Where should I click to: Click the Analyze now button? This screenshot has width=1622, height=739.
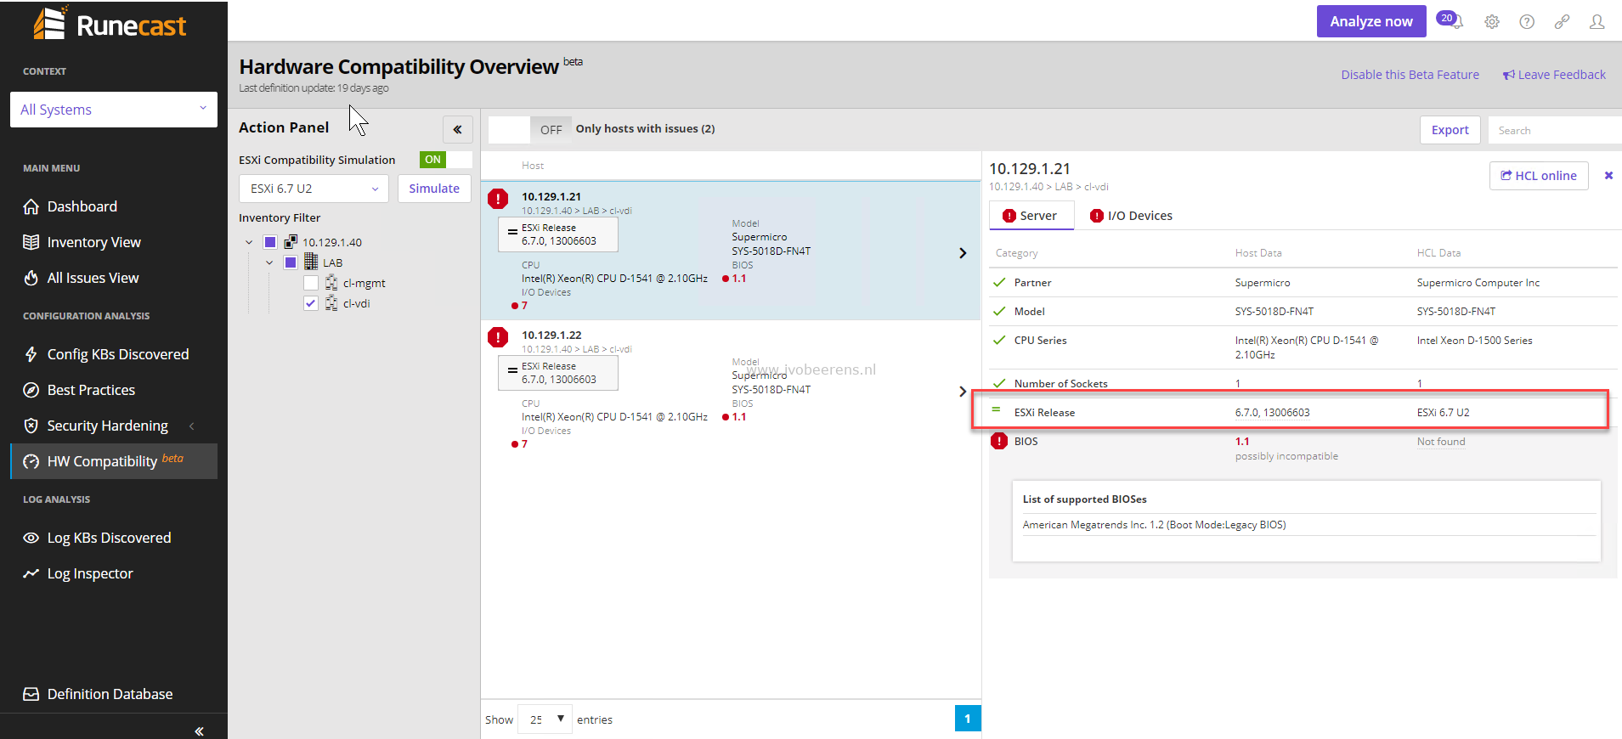pos(1371,21)
